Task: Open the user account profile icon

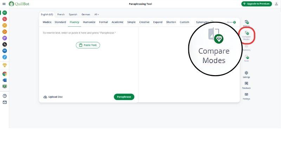Action: [x=276, y=4]
